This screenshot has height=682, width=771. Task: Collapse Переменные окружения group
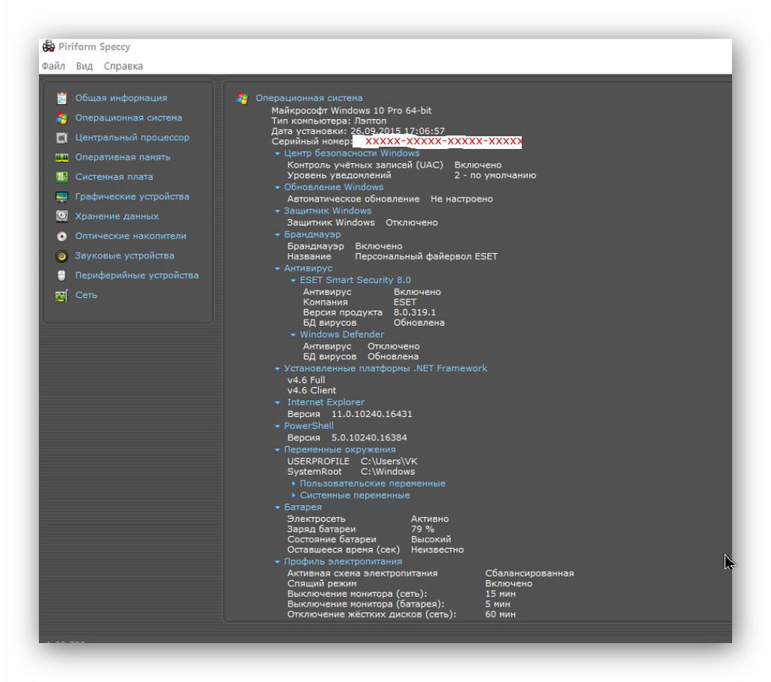click(277, 449)
